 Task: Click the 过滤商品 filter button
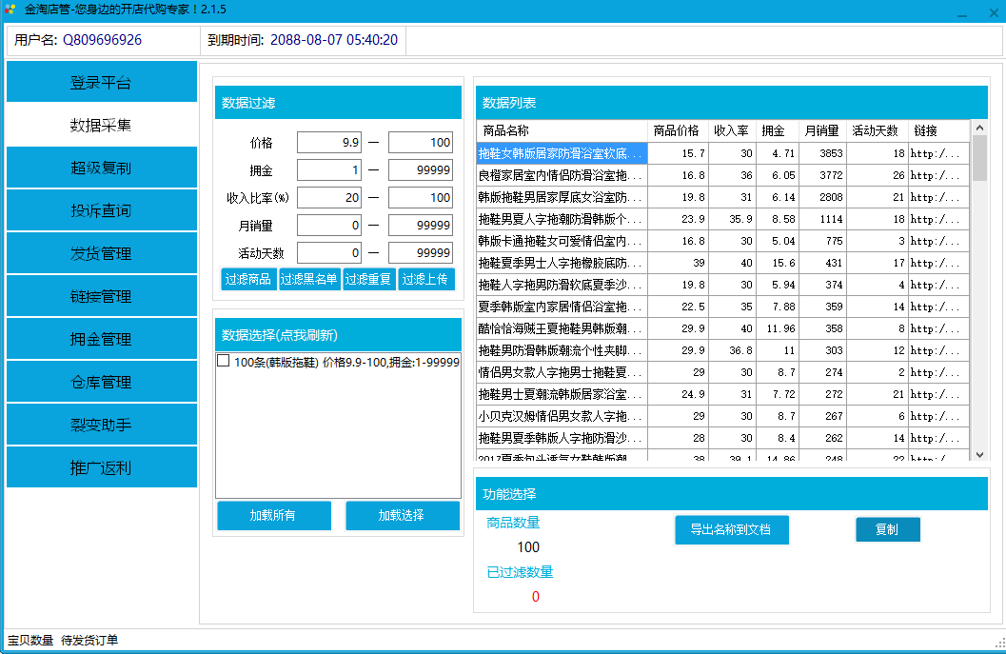pos(247,281)
